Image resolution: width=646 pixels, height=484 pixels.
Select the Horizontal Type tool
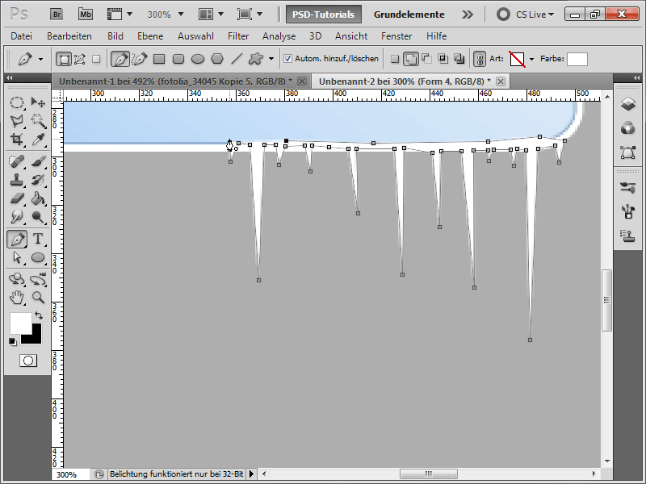pos(38,239)
